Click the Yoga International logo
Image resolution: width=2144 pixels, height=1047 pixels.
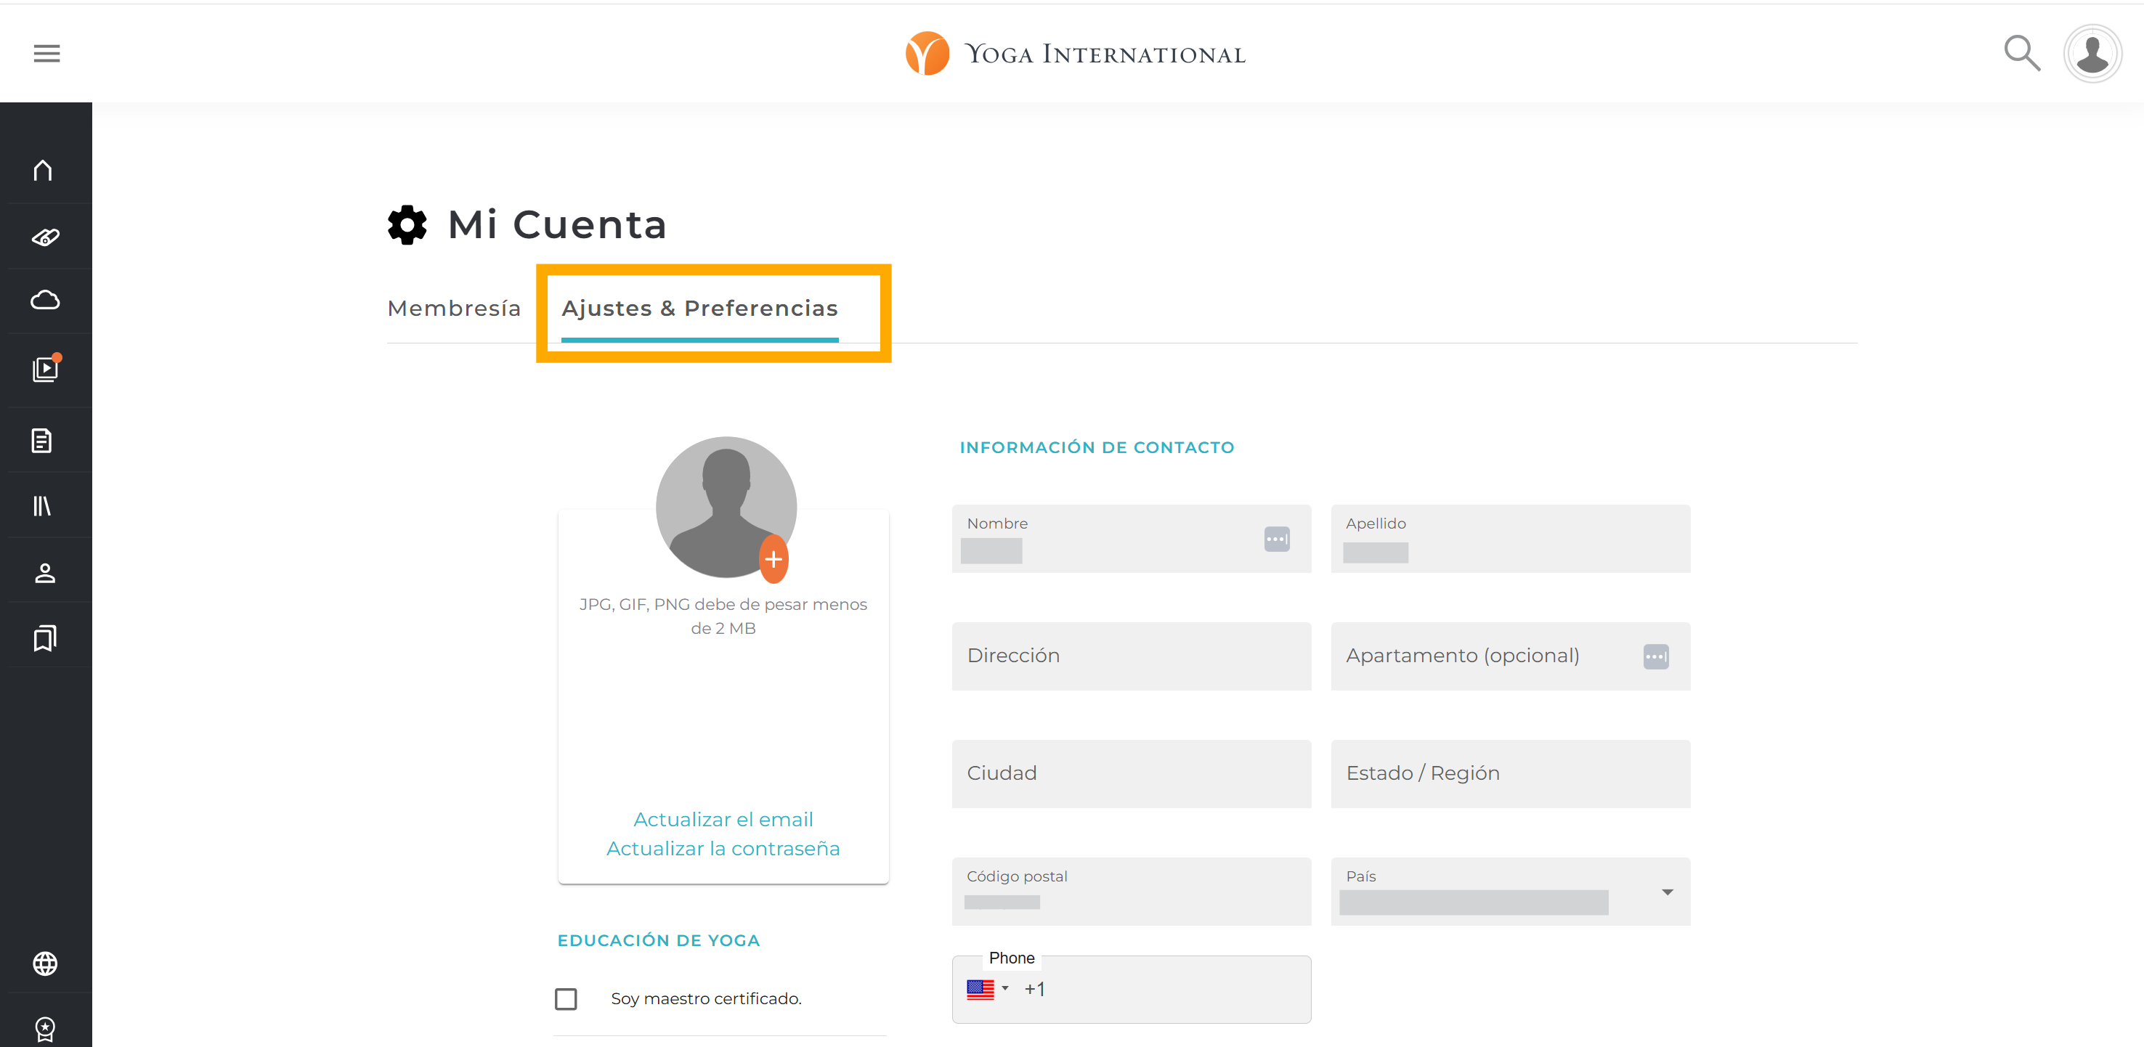[1076, 53]
